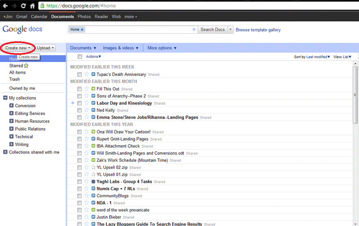Click the document icon beside Fill This Out
The width and height of the screenshot is (359, 226).
93,89
